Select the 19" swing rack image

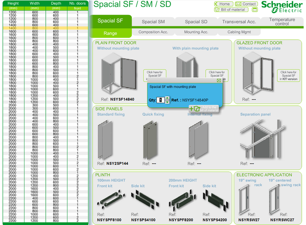[x=244, y=200]
